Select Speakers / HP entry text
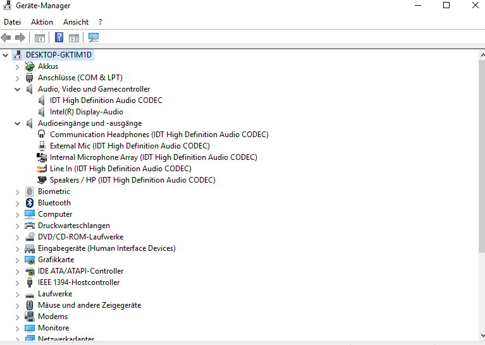The width and height of the screenshot is (485, 345). pyautogui.click(x=133, y=180)
